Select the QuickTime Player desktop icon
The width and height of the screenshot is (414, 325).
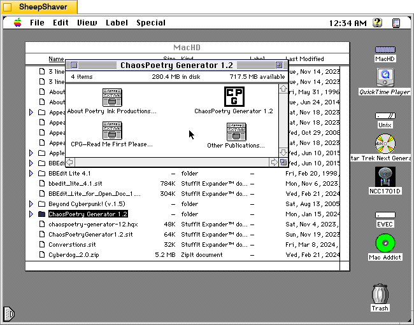[x=385, y=78]
